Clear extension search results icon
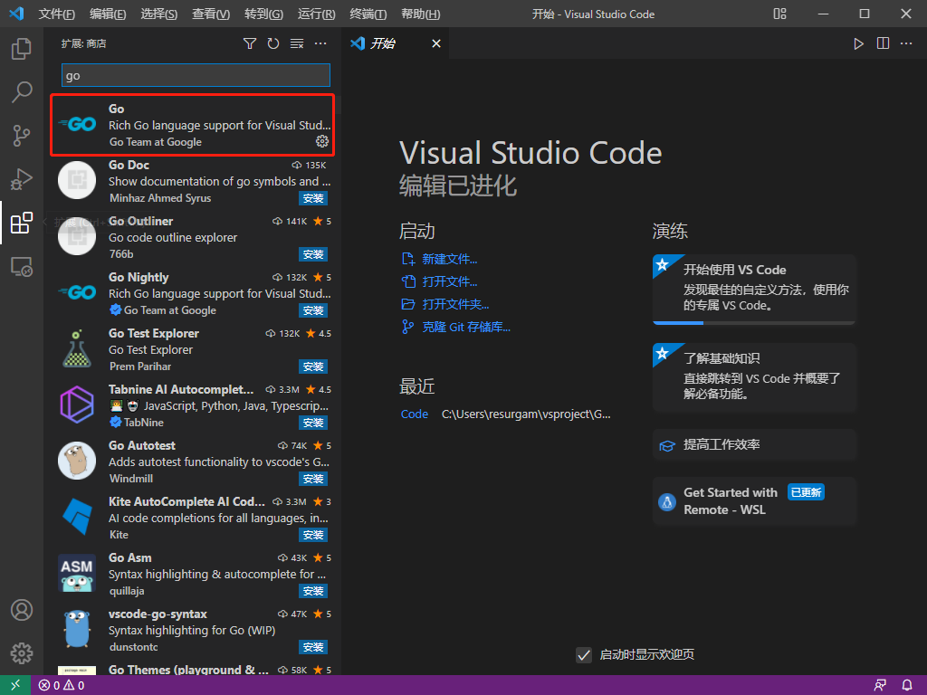927x695 pixels. [x=297, y=43]
